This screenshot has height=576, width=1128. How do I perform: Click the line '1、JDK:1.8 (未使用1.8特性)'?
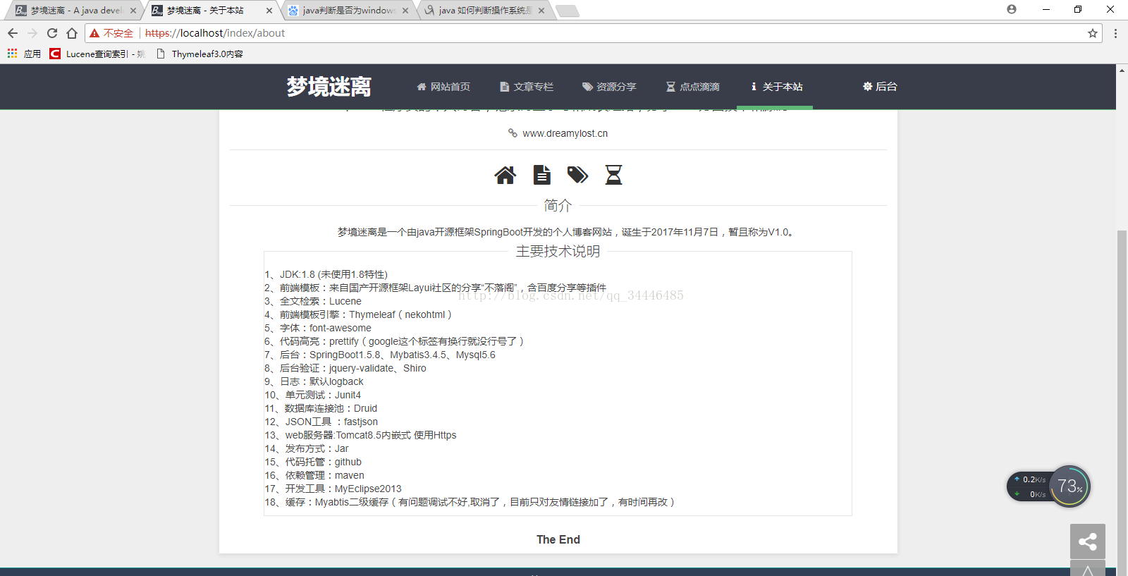click(x=326, y=274)
